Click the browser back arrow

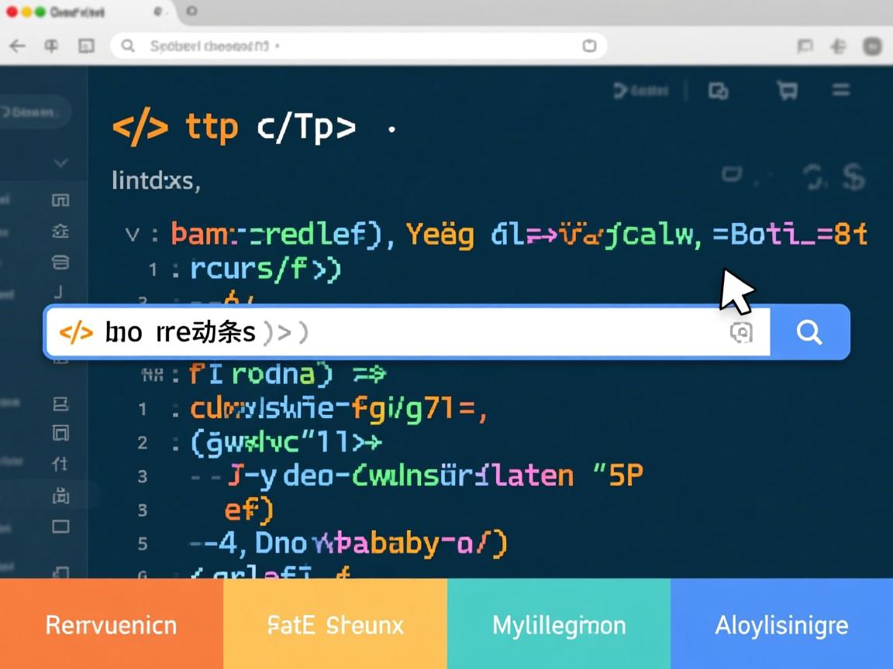tap(17, 46)
